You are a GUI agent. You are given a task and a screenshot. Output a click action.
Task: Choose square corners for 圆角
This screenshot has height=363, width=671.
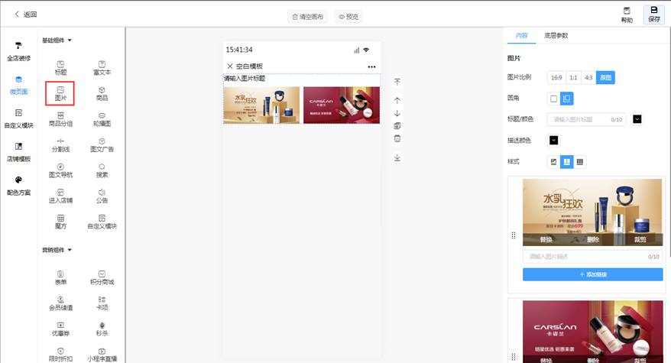click(553, 99)
